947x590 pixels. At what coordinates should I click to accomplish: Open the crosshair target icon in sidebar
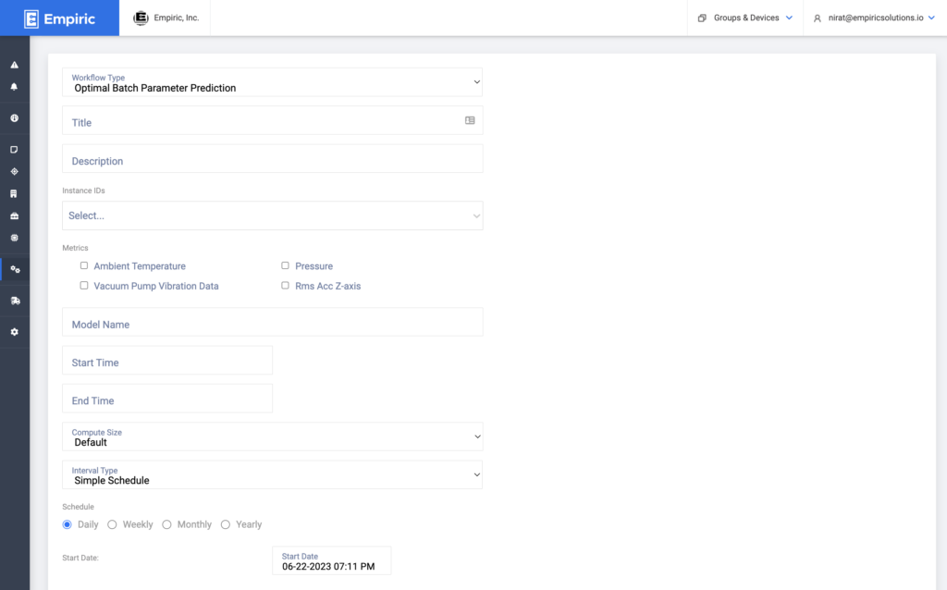(15, 171)
